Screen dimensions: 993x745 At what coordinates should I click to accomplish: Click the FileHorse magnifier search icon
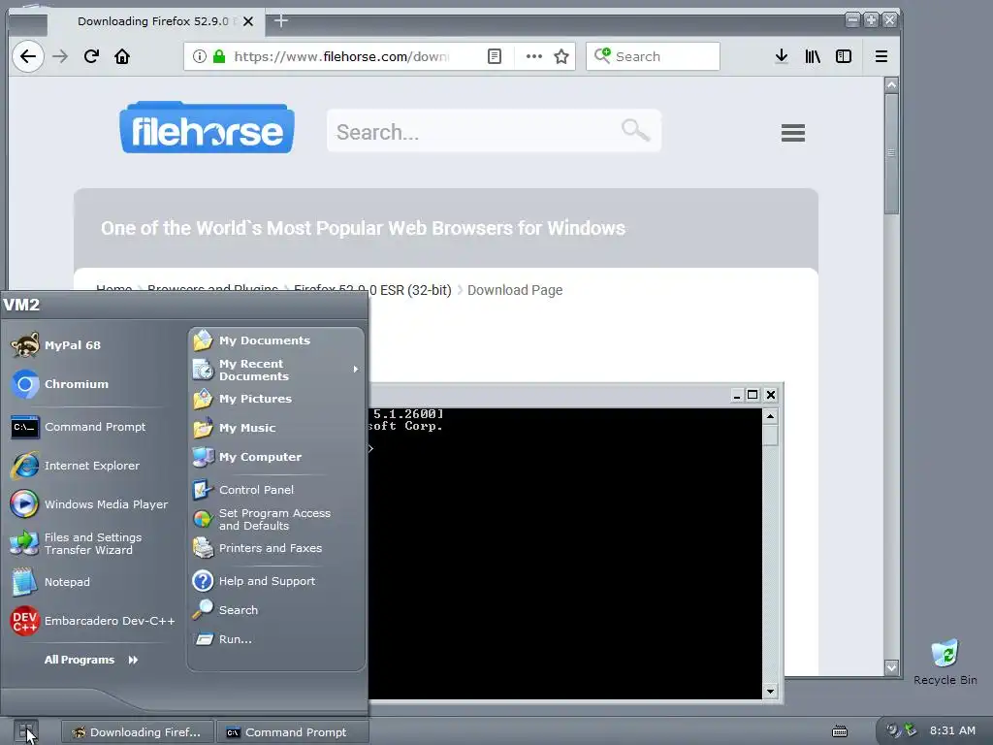634,131
